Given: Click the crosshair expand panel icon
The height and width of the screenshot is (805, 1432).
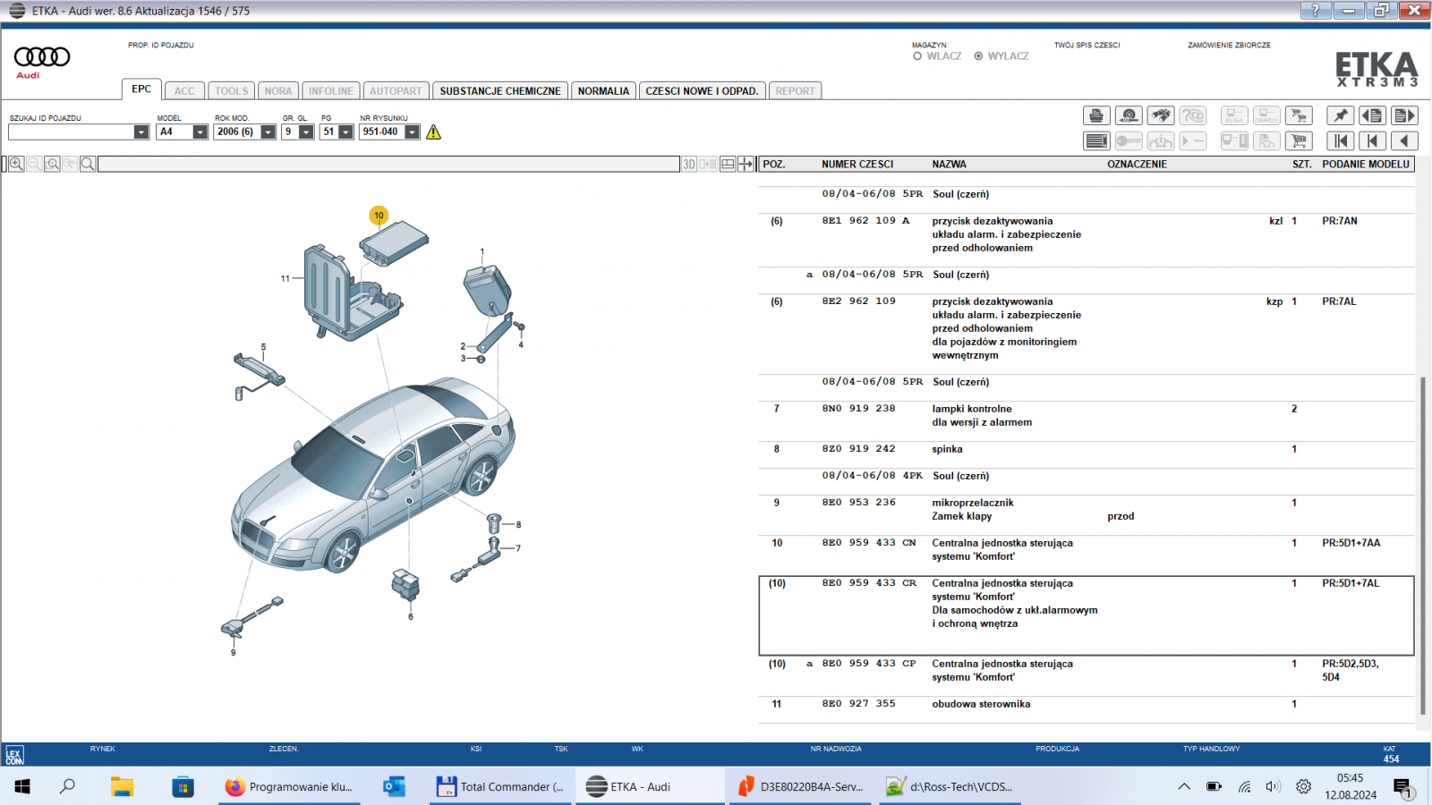Looking at the screenshot, I should point(746,164).
